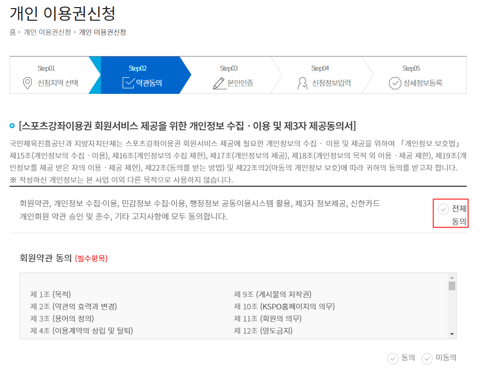
Task: Select 제 12조 (양도금지) in the terms list
Action: point(262,331)
